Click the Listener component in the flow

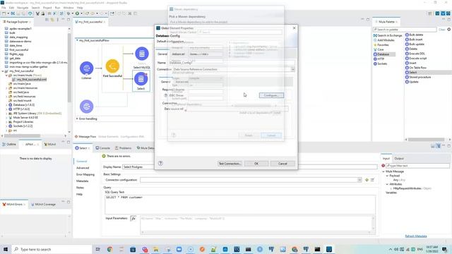(x=86, y=68)
